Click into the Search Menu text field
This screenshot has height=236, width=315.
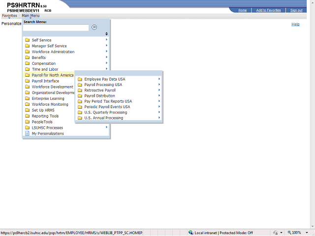56,28
